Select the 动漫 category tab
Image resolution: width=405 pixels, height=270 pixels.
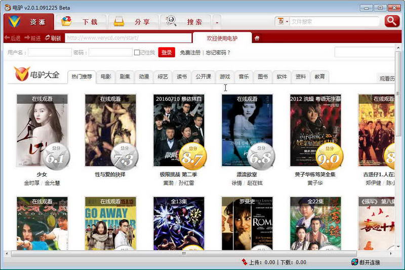144,76
